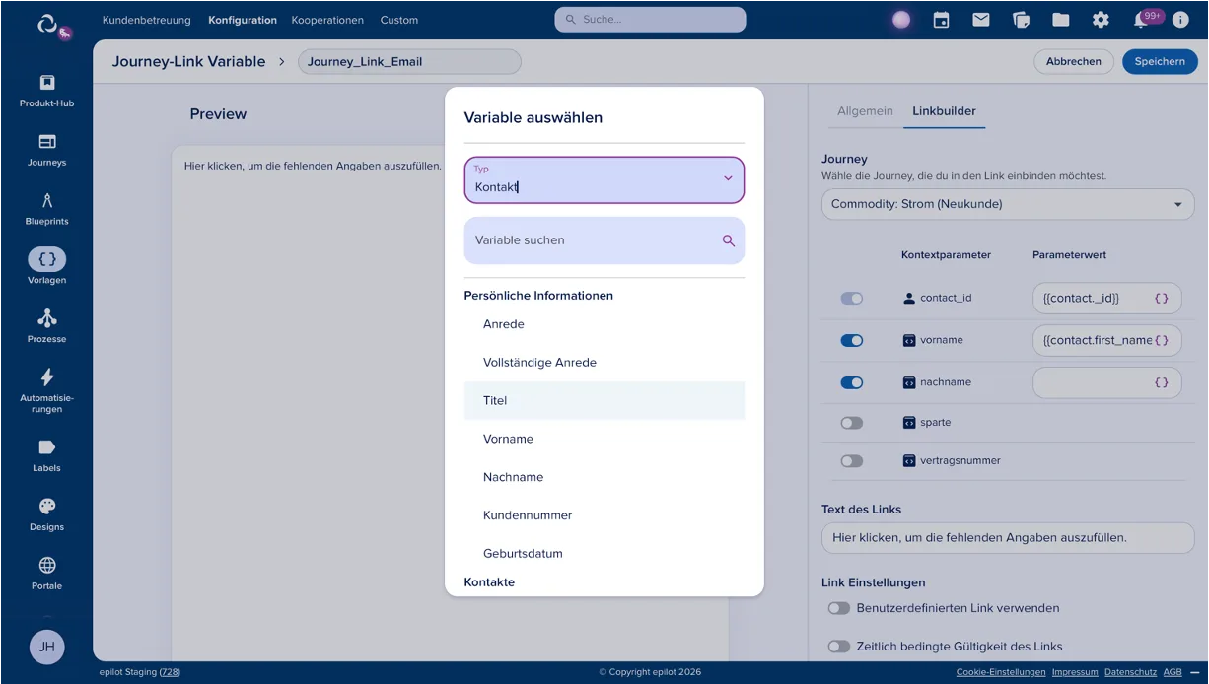Open Blueprints from the sidebar
Image resolution: width=1209 pixels, height=684 pixels.
click(46, 209)
